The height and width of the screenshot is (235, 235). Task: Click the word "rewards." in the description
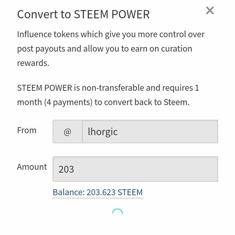(x=33, y=63)
